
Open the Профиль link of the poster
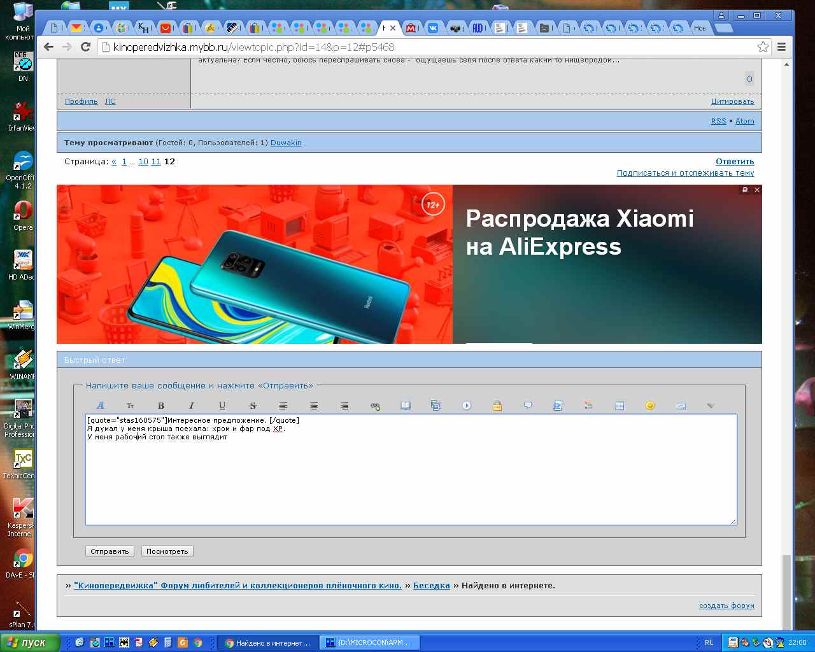[81, 101]
